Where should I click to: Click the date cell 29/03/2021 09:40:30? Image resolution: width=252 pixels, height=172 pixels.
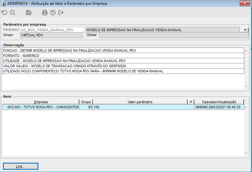pos(226,107)
